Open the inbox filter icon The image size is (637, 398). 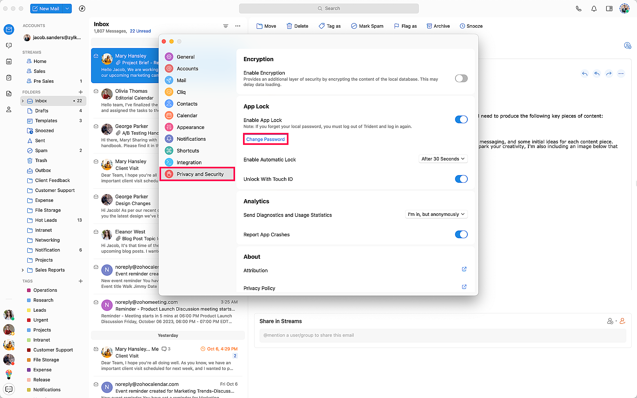tap(225, 26)
